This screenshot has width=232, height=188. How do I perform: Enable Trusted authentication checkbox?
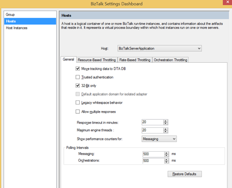[78, 77]
